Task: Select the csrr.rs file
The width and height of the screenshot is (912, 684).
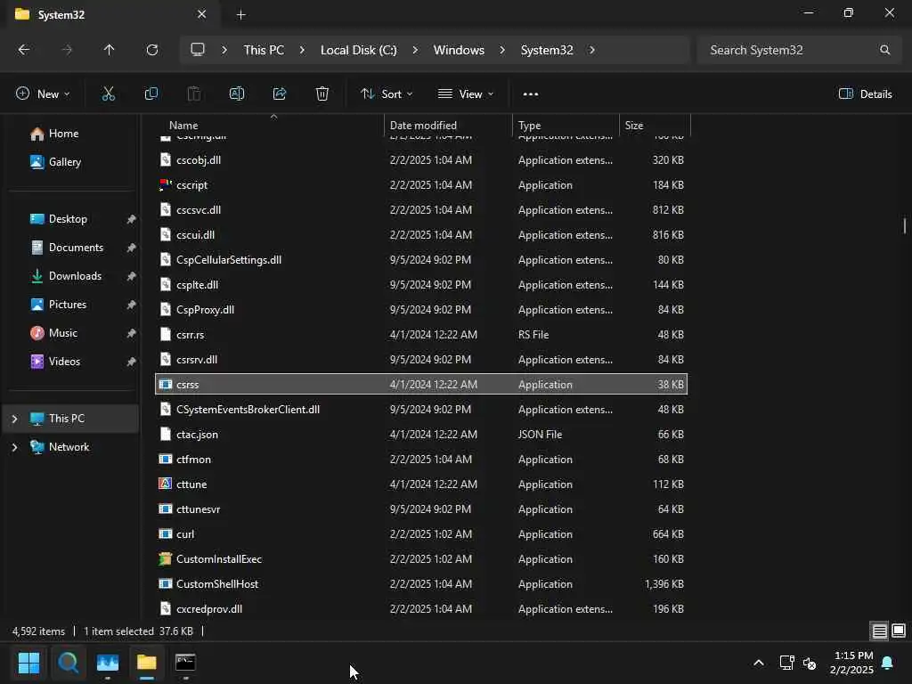Action: coord(421,335)
